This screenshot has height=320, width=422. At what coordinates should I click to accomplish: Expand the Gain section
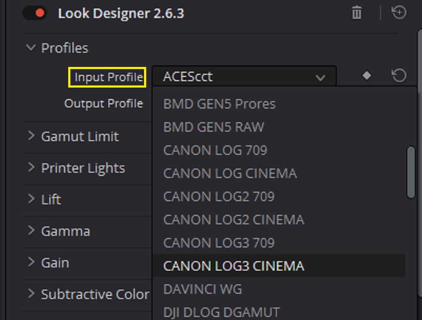pos(31,262)
